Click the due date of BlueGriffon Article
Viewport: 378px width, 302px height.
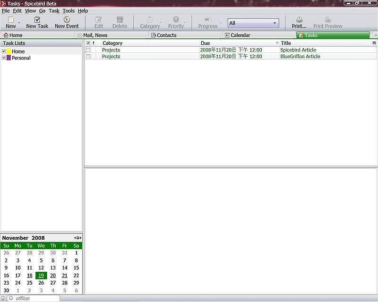coord(231,56)
